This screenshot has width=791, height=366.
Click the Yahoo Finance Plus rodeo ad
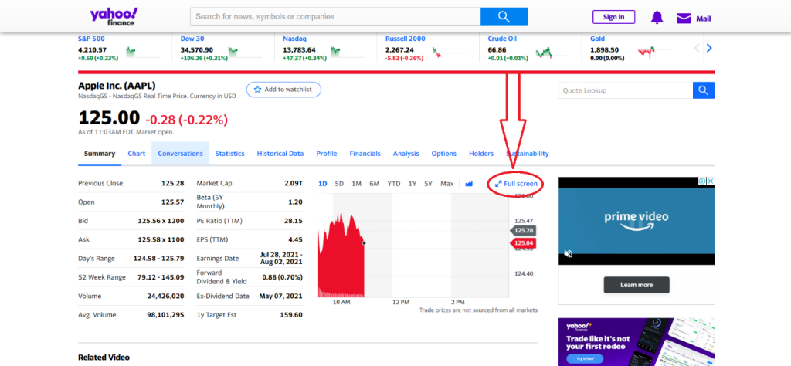pyautogui.click(x=637, y=342)
